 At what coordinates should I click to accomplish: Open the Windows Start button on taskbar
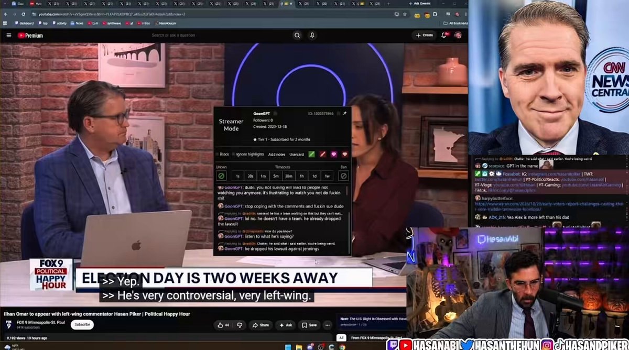(287, 346)
